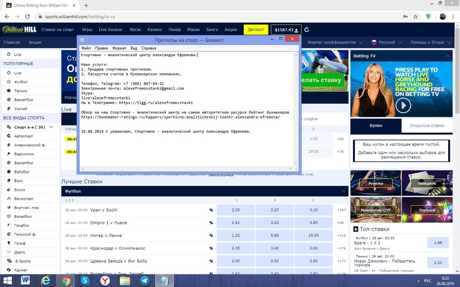This screenshot has height=287, width=460.
Task: Open the Формат menu in Notepad
Action: [119, 48]
